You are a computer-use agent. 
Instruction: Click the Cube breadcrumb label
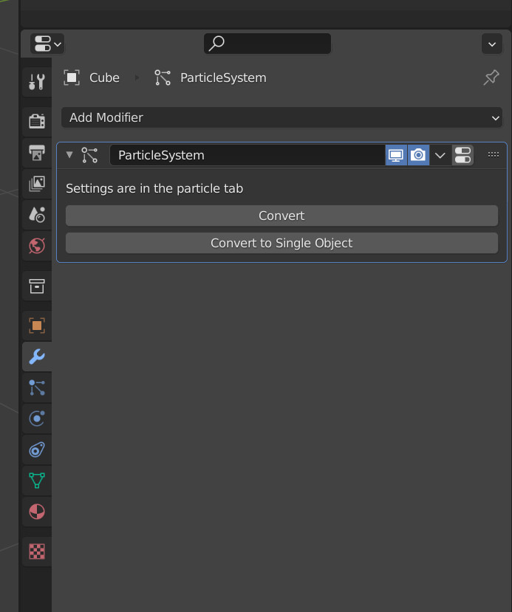(x=104, y=78)
